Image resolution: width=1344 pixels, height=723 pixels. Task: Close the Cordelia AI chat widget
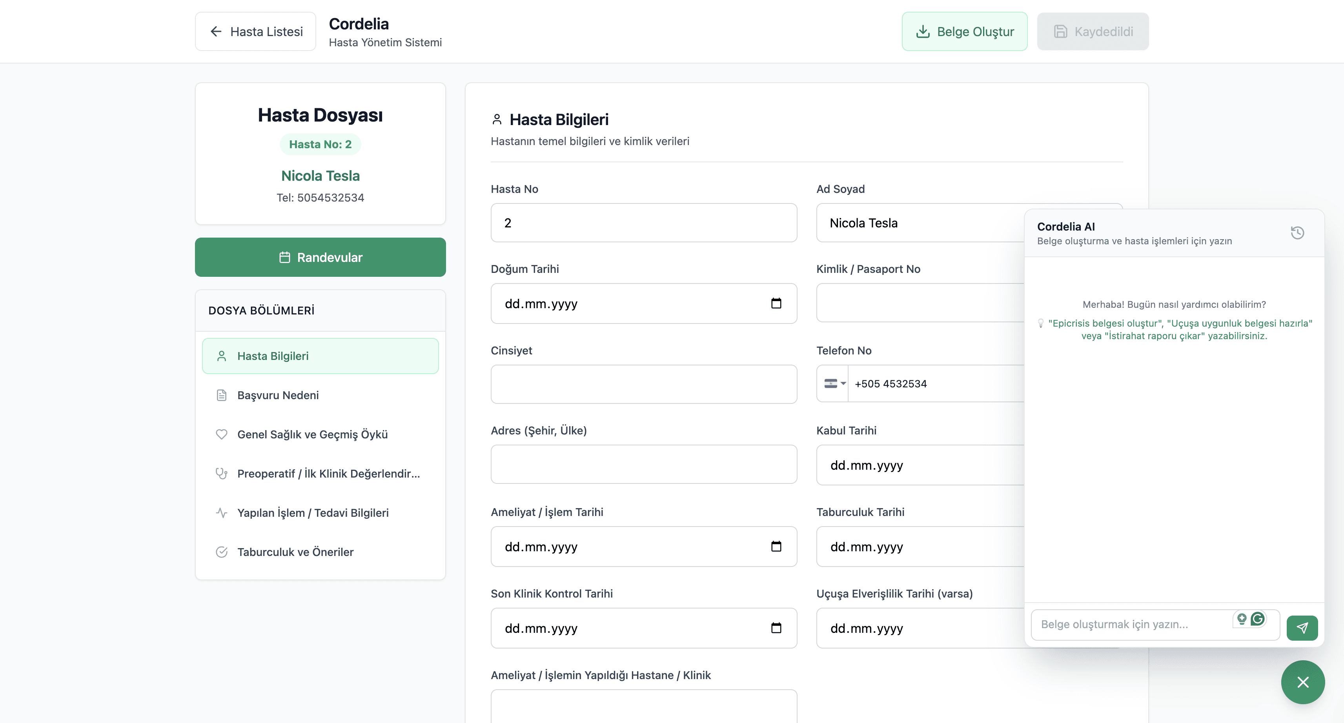[1302, 682]
